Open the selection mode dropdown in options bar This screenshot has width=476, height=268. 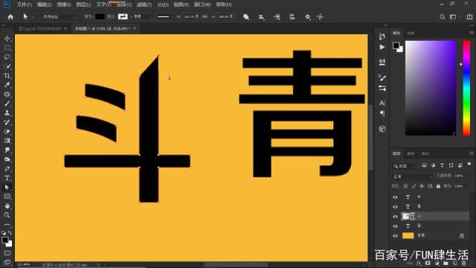click(x=59, y=17)
